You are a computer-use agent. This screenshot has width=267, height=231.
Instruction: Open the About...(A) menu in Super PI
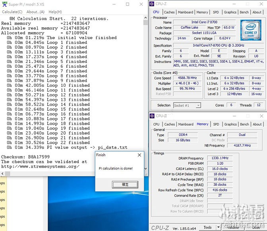tap(35, 12)
